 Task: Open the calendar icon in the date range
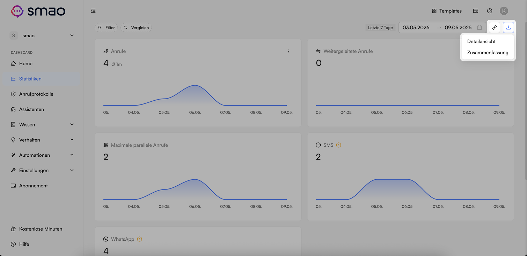(x=480, y=28)
